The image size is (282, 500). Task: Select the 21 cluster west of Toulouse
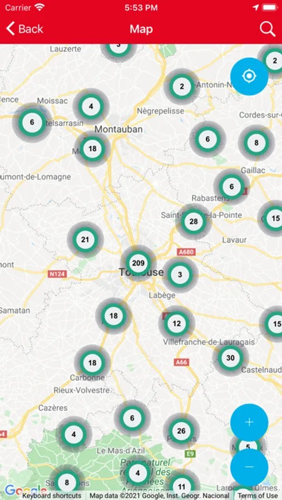click(x=85, y=239)
